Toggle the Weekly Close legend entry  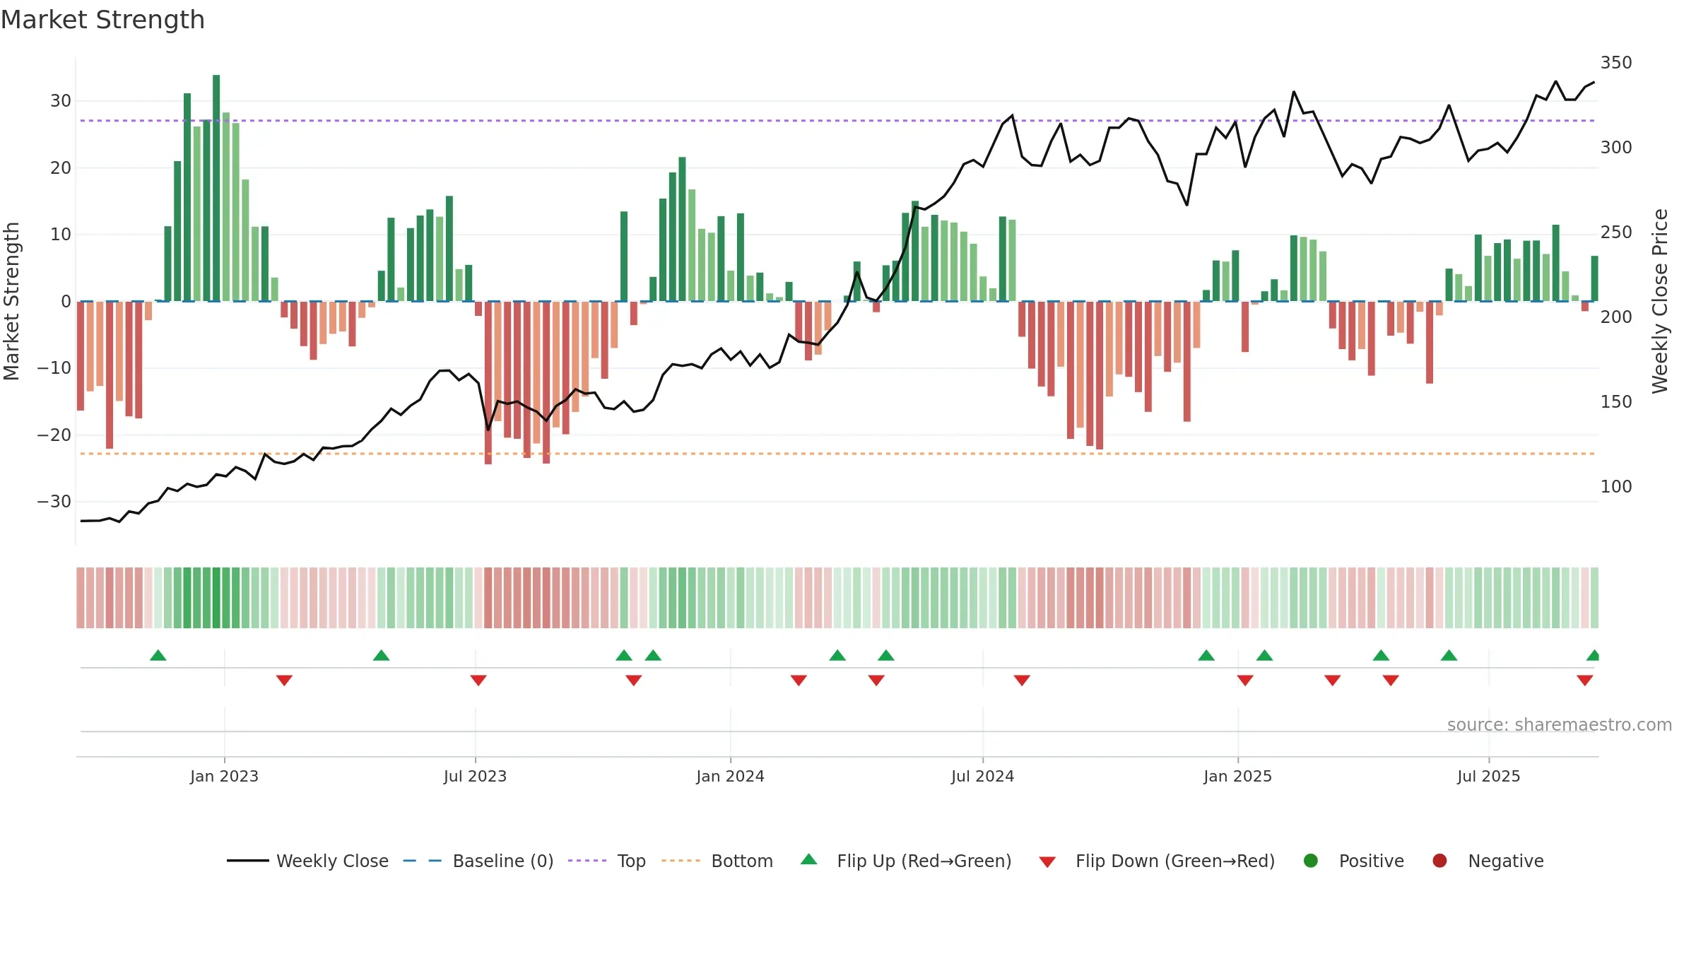click(x=307, y=861)
